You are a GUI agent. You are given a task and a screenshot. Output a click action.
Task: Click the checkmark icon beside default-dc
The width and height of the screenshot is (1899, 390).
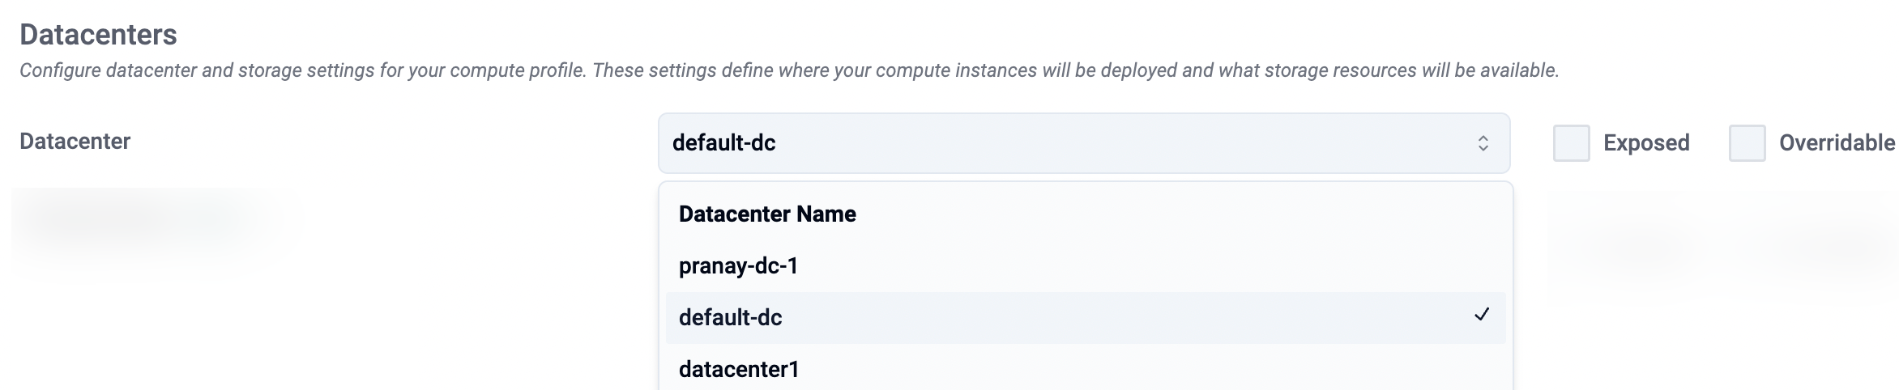coord(1481,315)
